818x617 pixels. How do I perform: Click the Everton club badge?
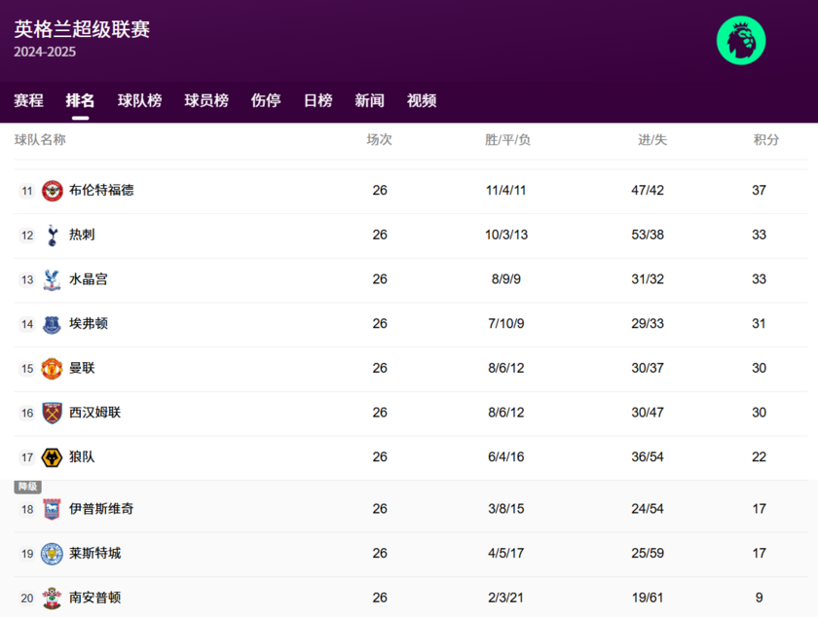52,324
